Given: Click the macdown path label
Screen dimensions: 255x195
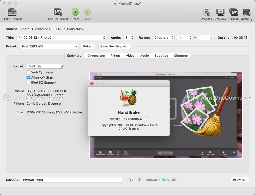Looking at the screenshot, I should (x=150, y=180).
